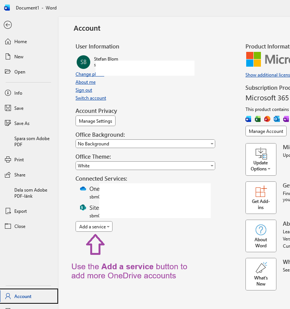The height and width of the screenshot is (309, 290).
Task: Open the Office Background dropdown
Action: [145, 144]
